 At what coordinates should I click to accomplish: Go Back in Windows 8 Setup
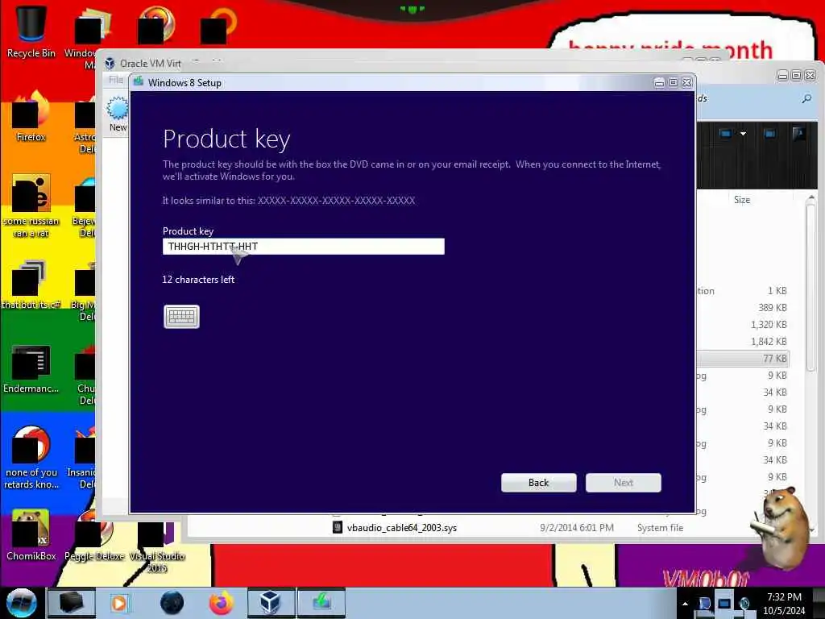click(x=538, y=483)
